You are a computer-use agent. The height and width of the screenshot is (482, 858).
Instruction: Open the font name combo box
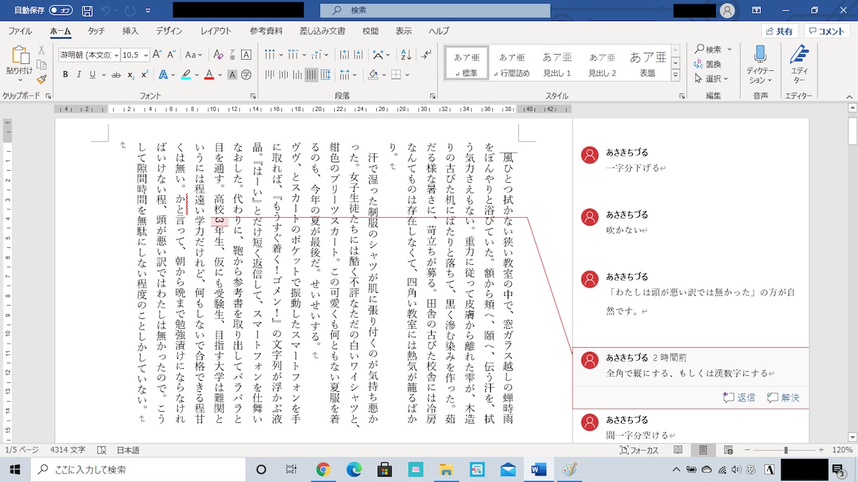point(88,55)
